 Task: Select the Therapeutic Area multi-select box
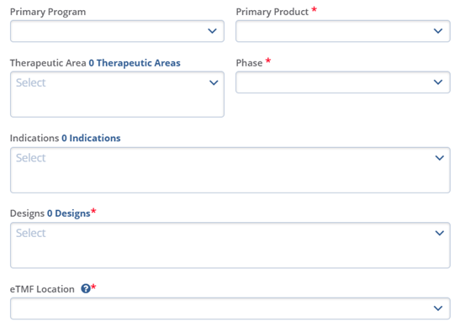(118, 94)
